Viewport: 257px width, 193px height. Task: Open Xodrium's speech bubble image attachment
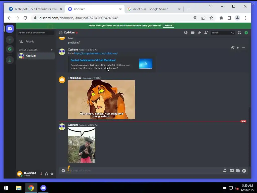82,145
